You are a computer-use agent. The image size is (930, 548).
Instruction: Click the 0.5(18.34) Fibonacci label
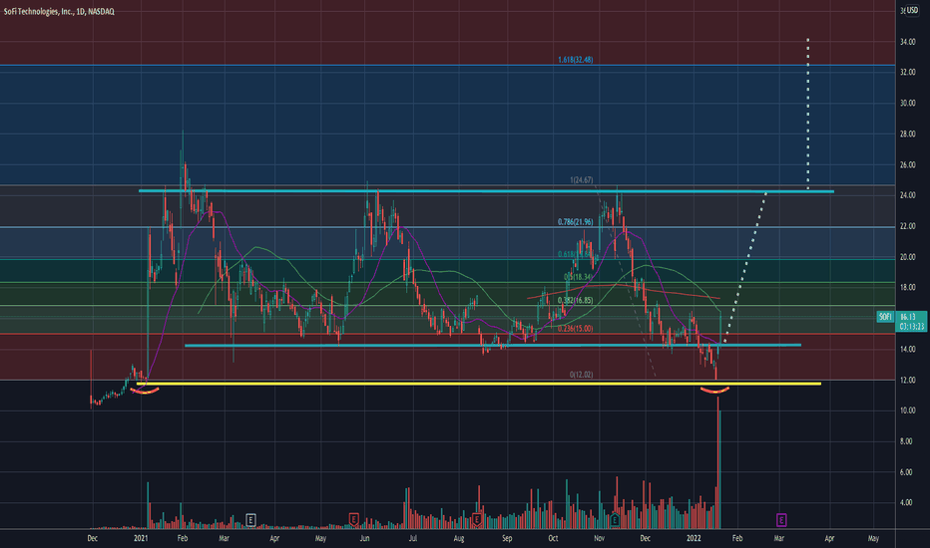point(579,277)
